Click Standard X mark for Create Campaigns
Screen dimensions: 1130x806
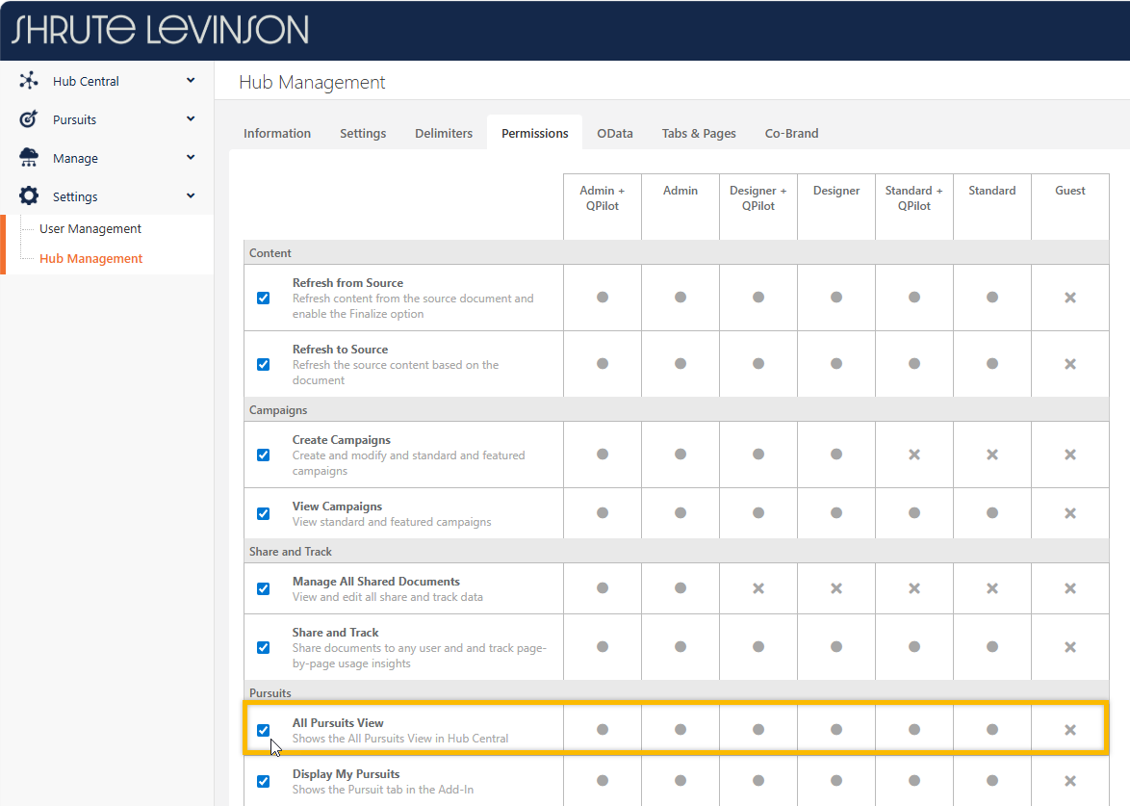point(991,455)
